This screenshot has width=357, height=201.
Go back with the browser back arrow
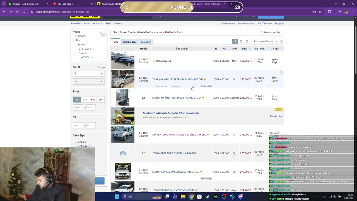(x=4, y=12)
